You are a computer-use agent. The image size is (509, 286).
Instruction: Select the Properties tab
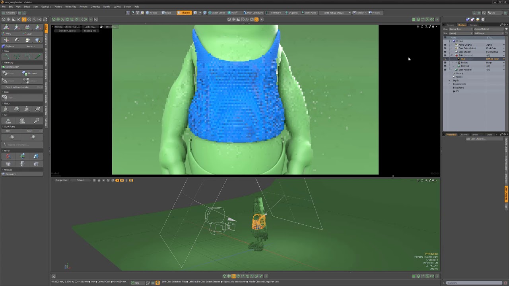coord(451,135)
